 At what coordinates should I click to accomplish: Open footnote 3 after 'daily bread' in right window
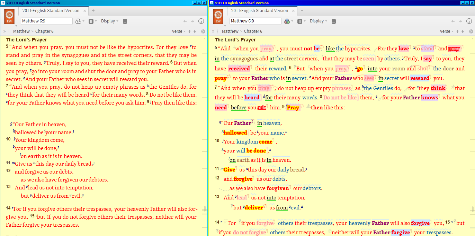tap(306, 169)
